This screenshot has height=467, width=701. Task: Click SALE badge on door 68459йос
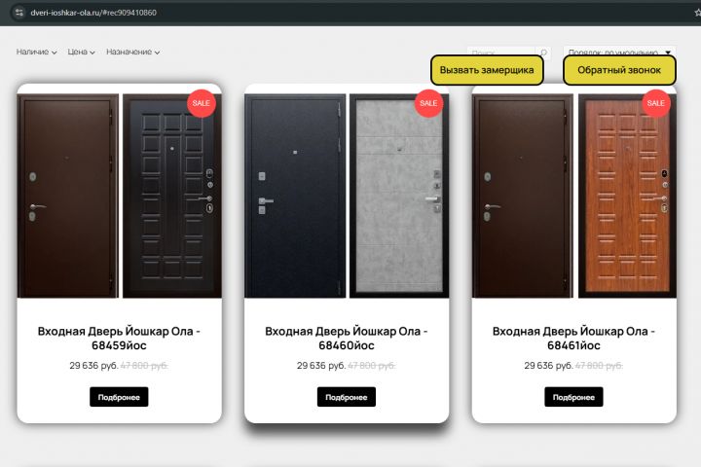[202, 103]
